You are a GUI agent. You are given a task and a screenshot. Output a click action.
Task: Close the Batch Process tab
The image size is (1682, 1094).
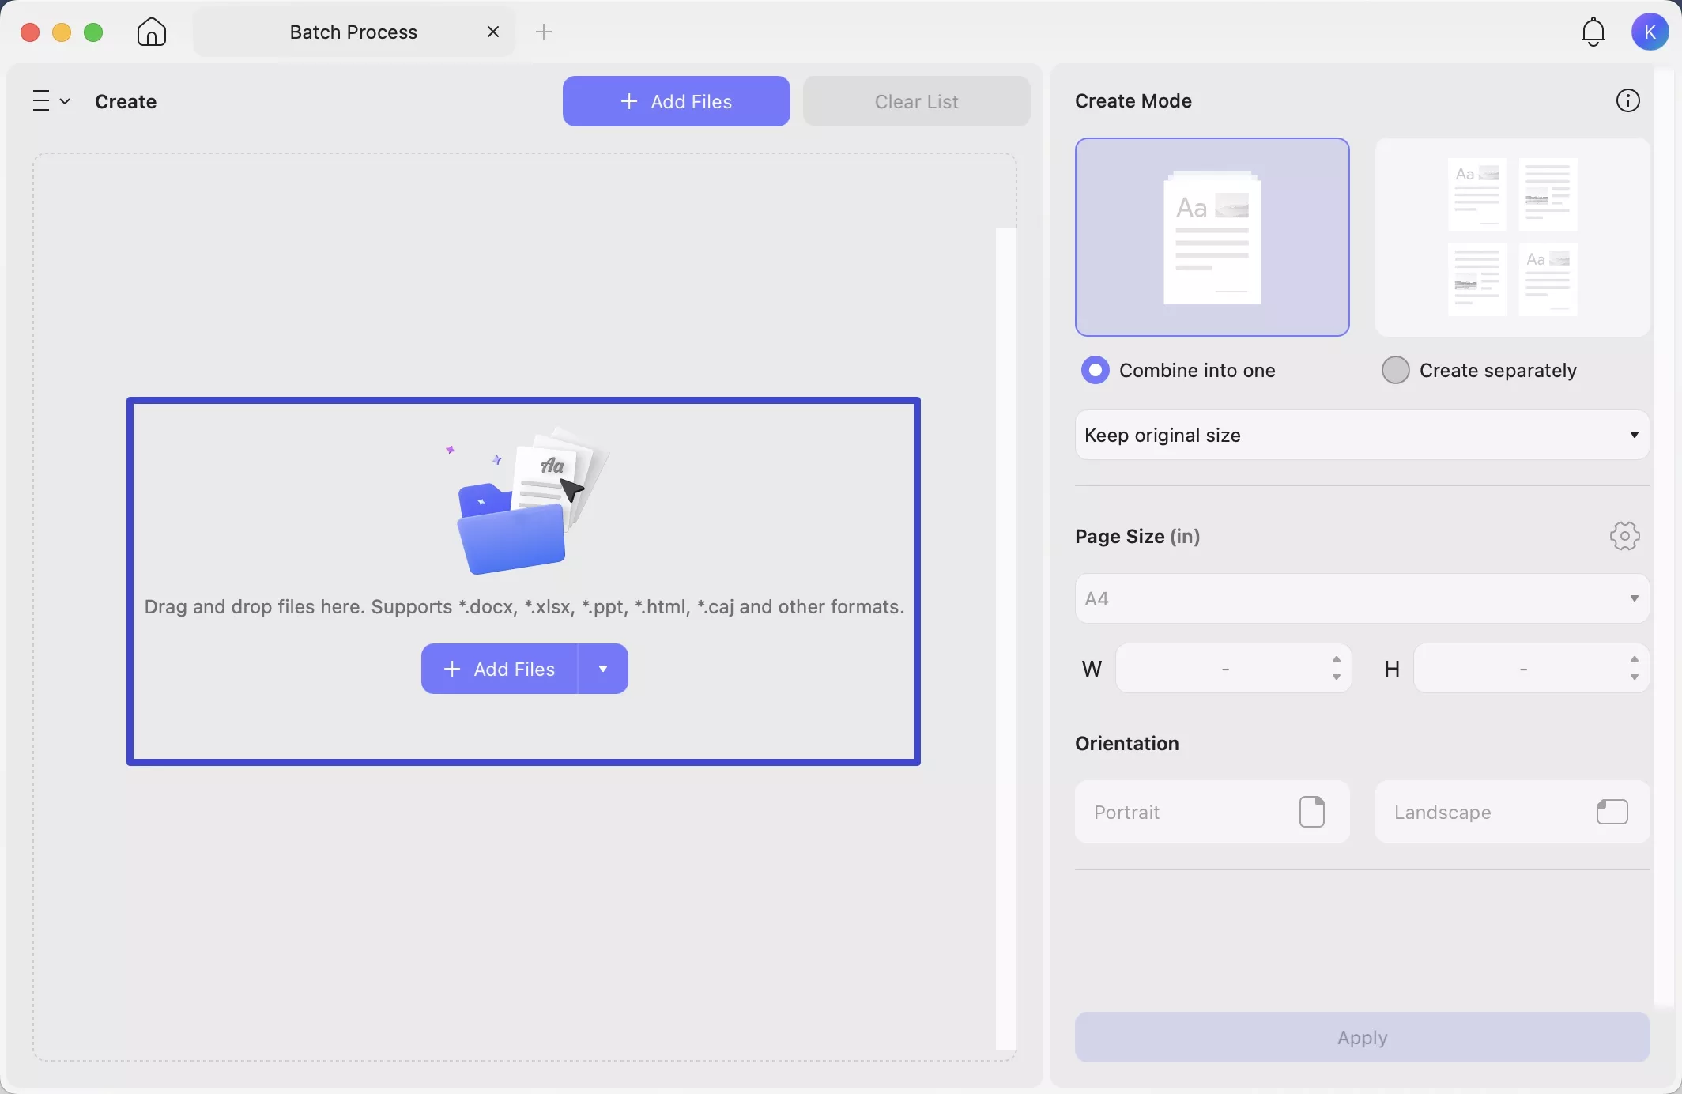(493, 32)
